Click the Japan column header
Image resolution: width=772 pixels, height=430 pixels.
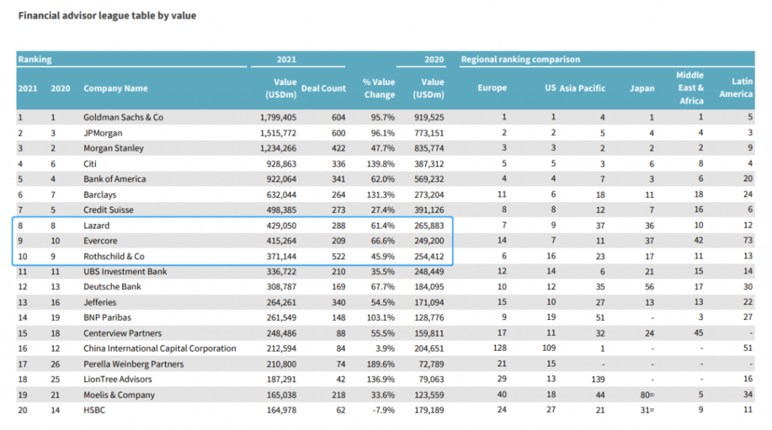(642, 88)
